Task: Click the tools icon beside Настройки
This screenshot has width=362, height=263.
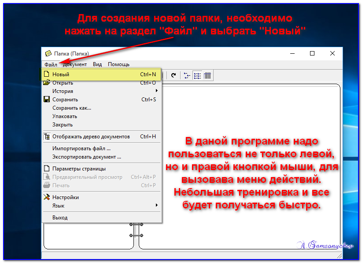Action: pos(47,197)
